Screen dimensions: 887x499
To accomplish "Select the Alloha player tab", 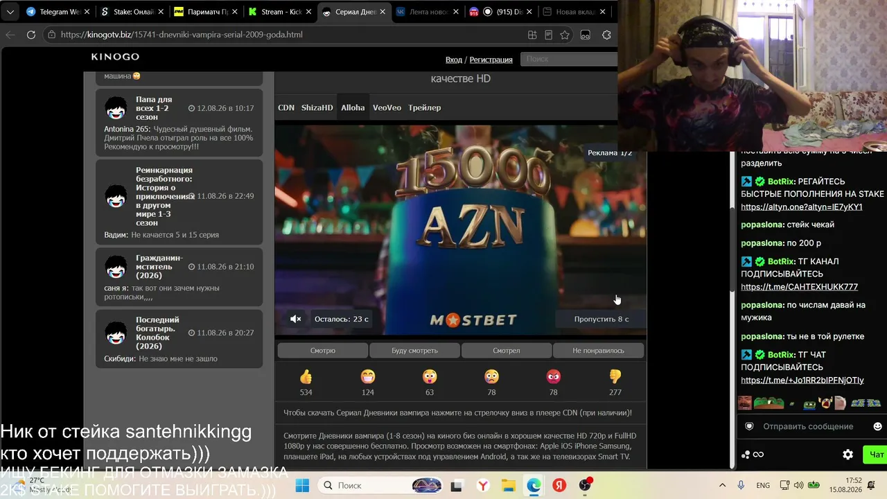I will (x=353, y=107).
